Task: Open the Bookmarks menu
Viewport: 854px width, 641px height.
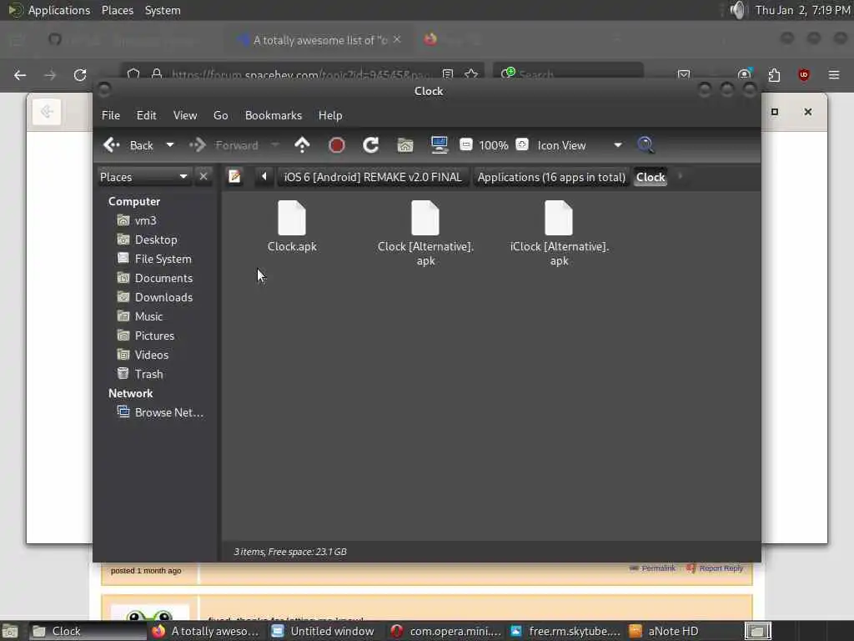Action: coord(274,115)
